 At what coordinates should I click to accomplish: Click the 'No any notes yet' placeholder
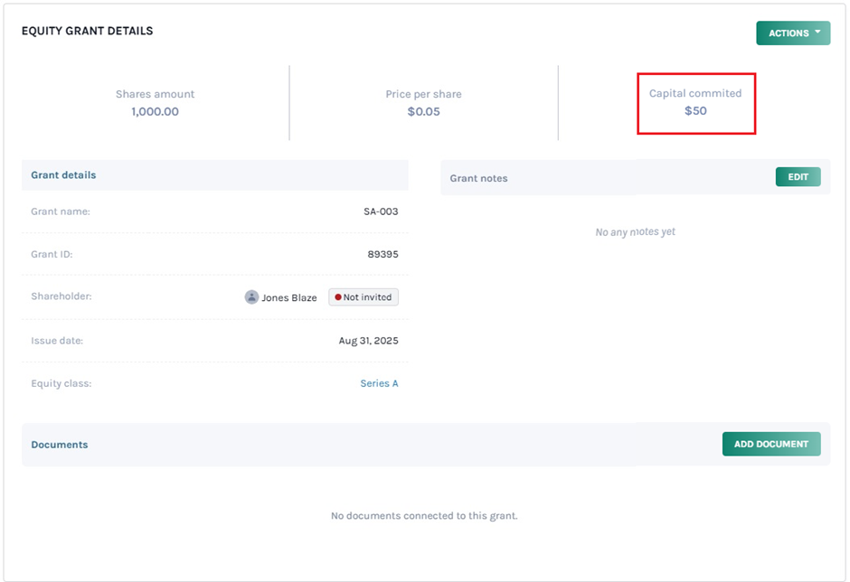click(635, 232)
